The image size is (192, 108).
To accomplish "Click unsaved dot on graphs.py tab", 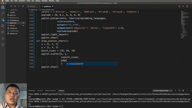I will 53,6.
